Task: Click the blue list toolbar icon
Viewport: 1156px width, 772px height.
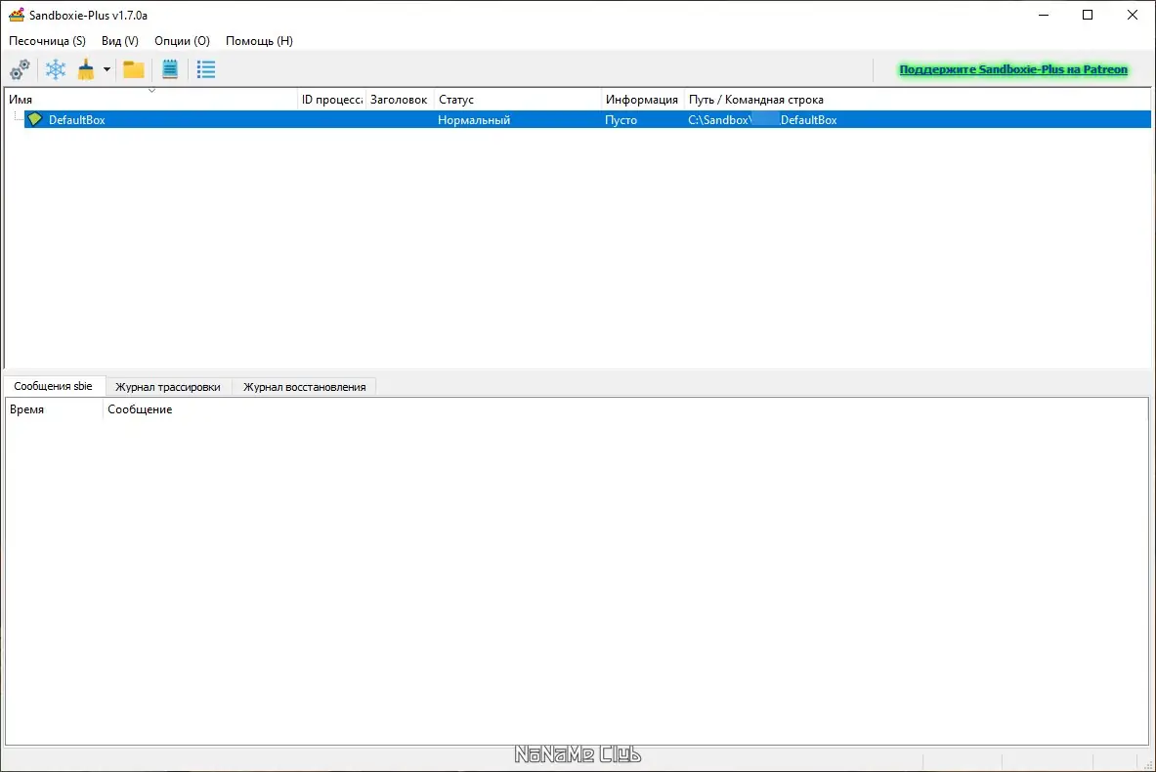Action: click(x=206, y=69)
